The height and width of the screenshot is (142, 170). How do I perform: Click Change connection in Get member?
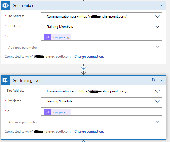[x=89, y=57]
